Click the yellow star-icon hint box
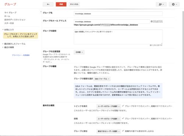The image size is (184, 136). (21, 35)
